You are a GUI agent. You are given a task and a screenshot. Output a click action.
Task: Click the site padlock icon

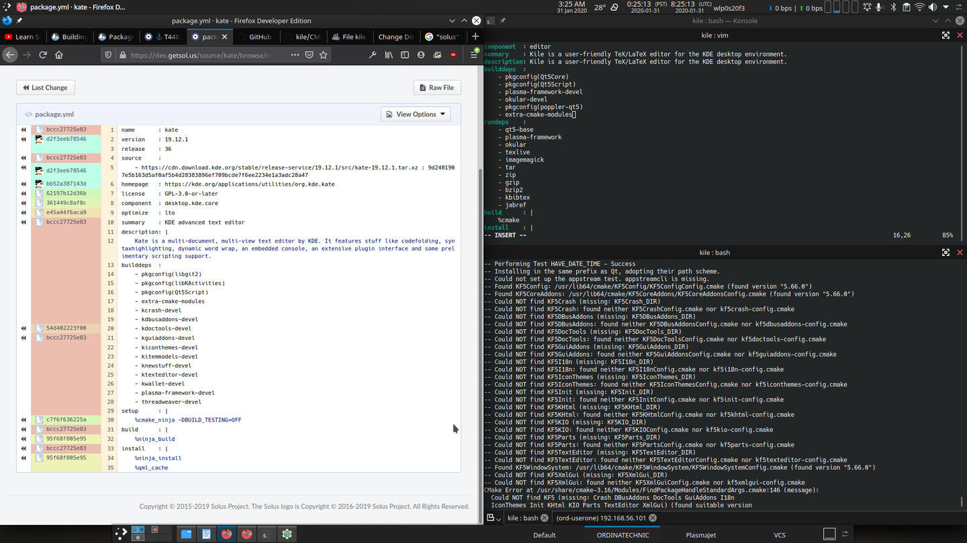(x=122, y=55)
